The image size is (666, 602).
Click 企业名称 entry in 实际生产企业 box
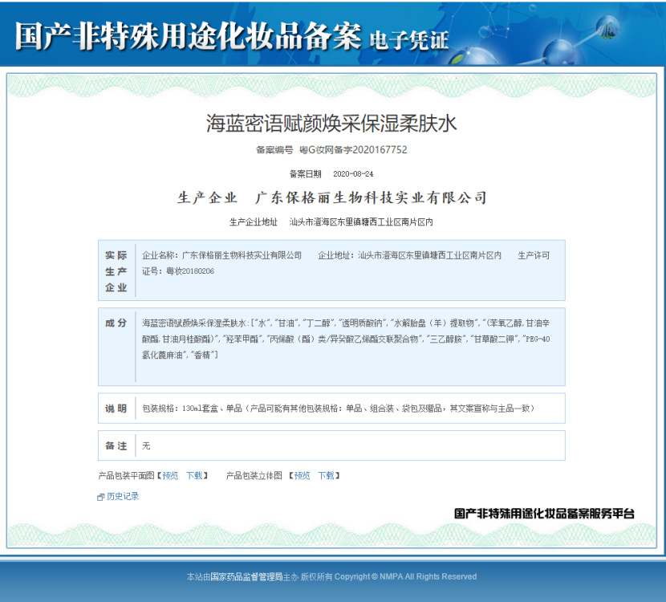tap(221, 255)
